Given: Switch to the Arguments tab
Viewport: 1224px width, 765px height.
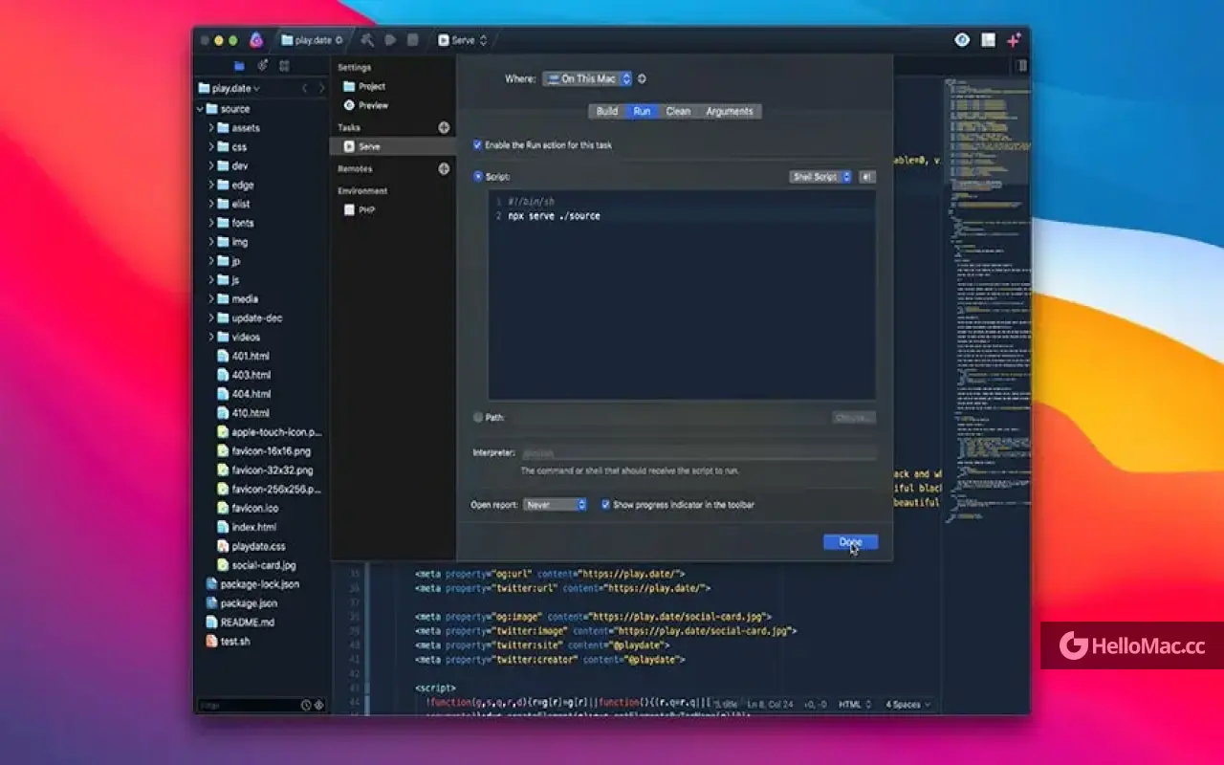Looking at the screenshot, I should (730, 111).
